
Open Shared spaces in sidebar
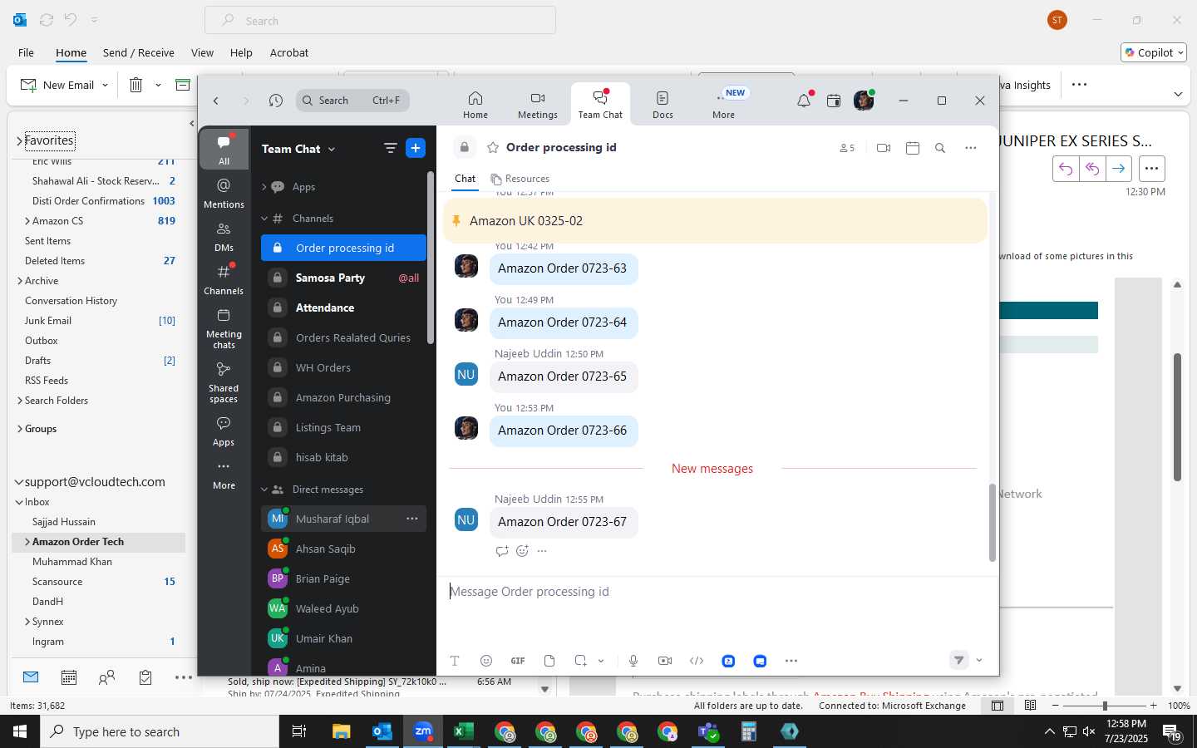click(x=224, y=381)
